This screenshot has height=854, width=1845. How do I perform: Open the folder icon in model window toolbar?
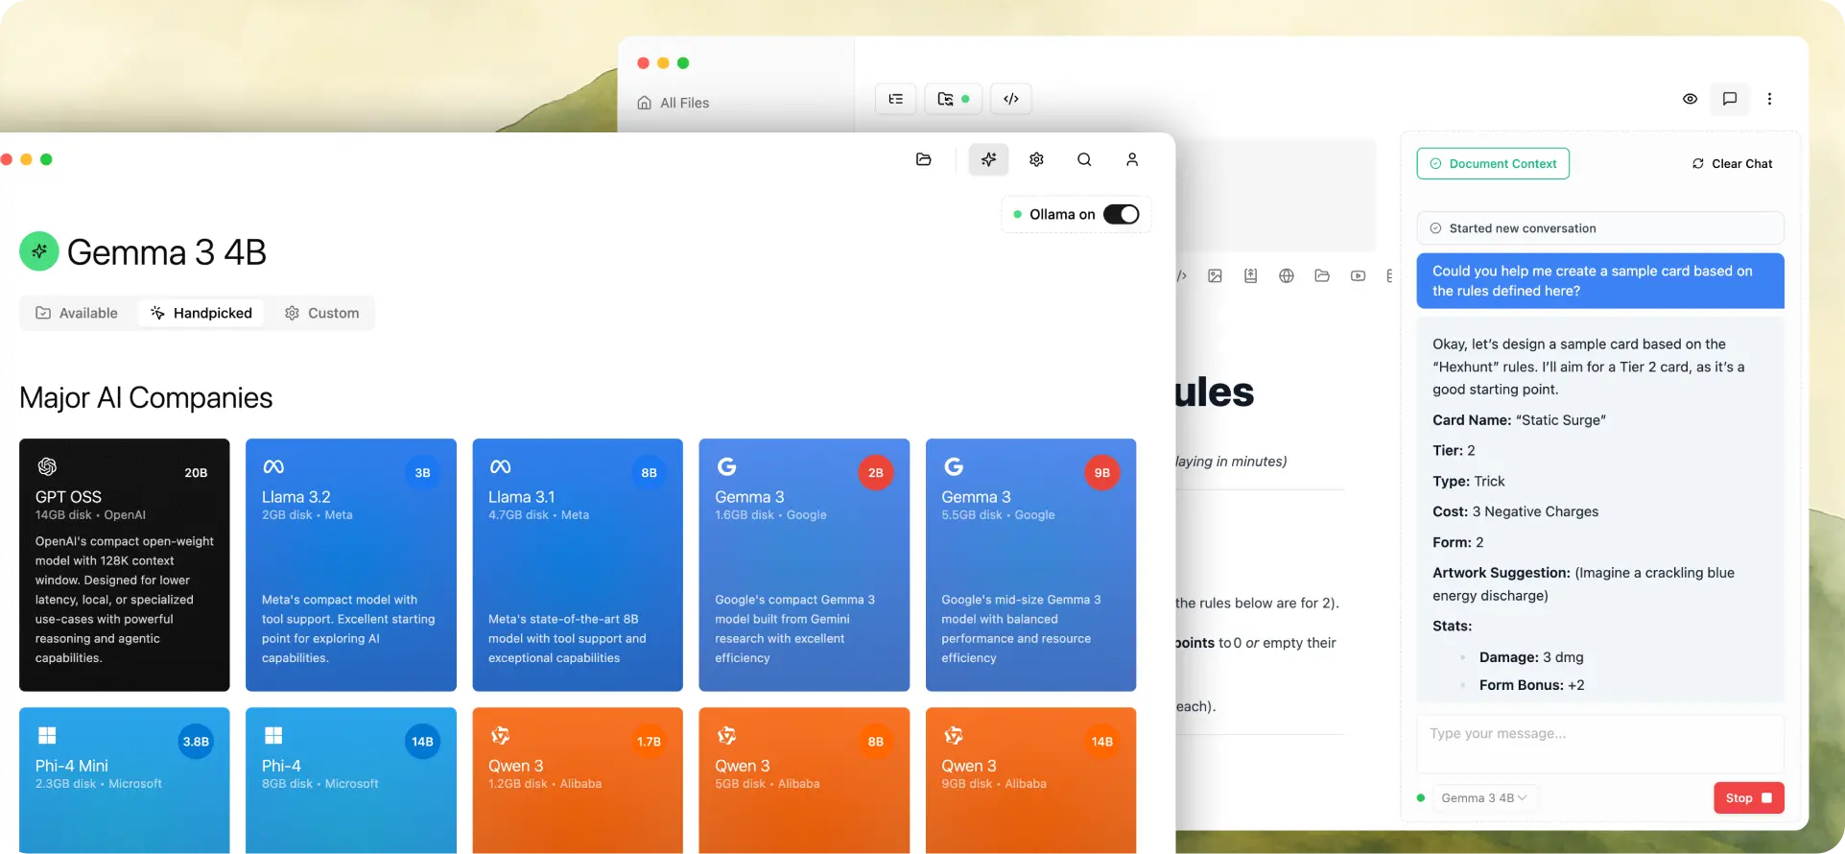923,159
